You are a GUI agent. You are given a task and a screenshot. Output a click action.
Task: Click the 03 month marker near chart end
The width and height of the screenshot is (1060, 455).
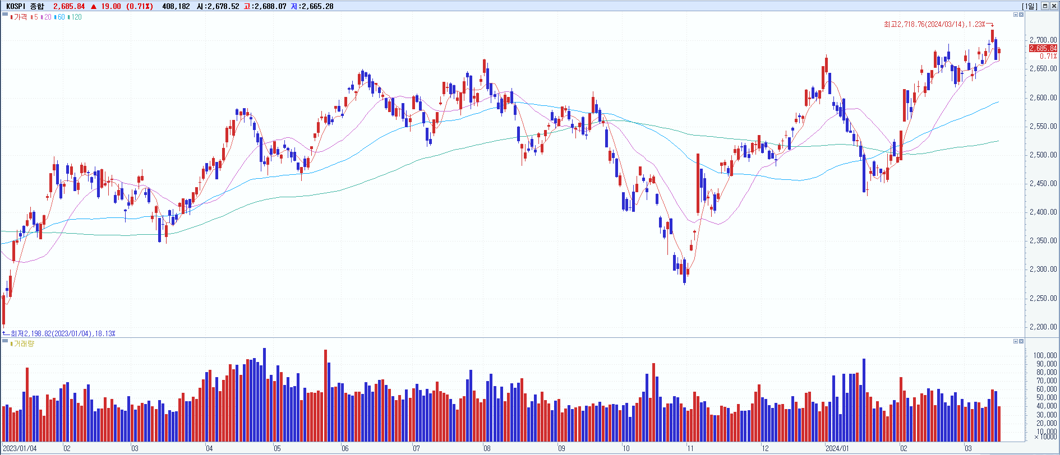tap(968, 448)
